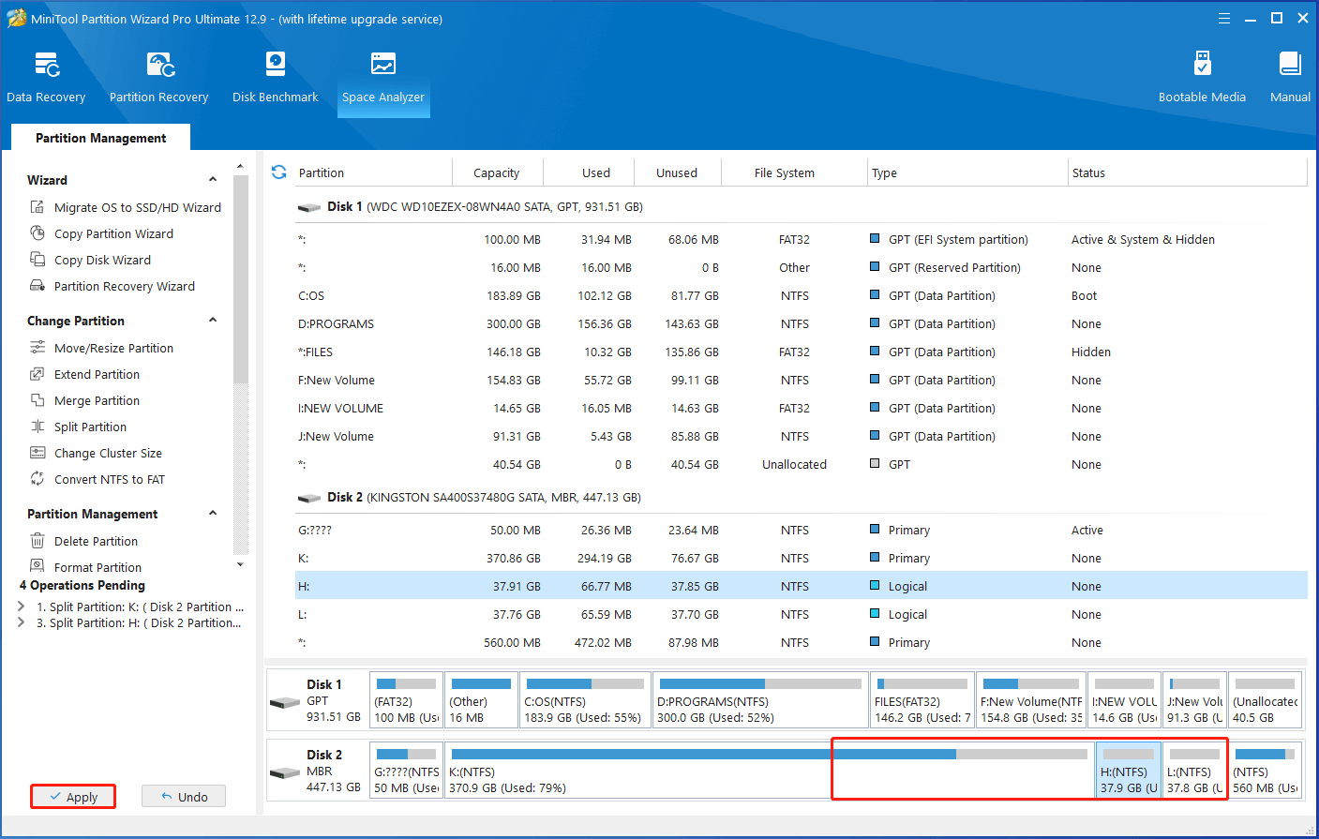The width and height of the screenshot is (1319, 839).
Task: Select the C:OS(NTFS) block in the Disk 1 map
Action: coord(585,700)
